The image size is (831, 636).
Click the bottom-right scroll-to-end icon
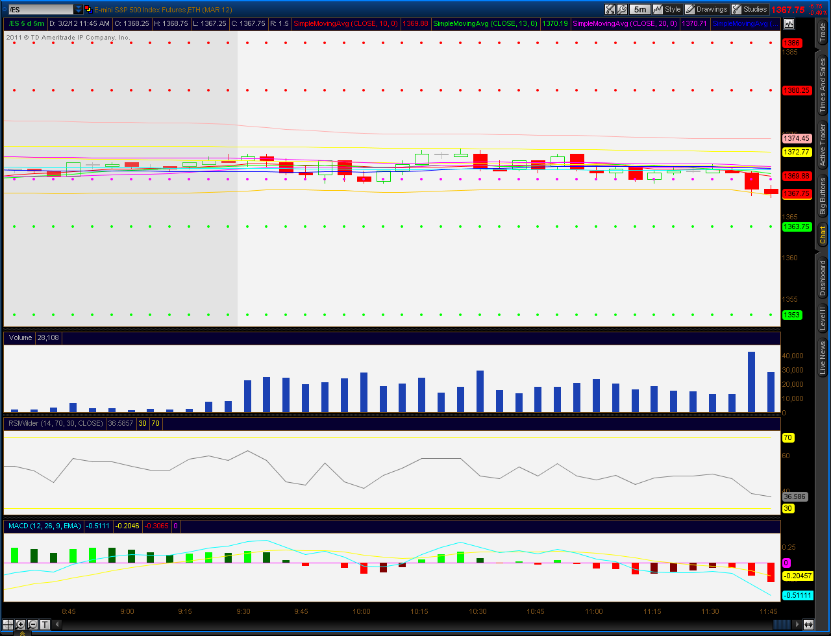coord(808,624)
